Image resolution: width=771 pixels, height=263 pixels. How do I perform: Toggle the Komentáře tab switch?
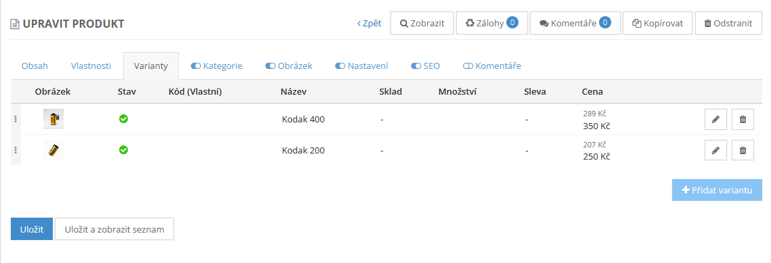[x=468, y=66]
